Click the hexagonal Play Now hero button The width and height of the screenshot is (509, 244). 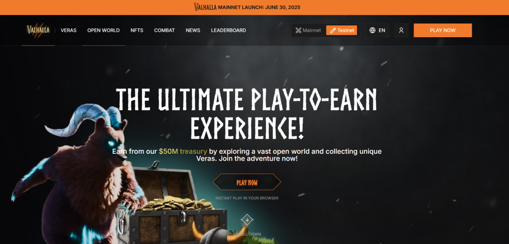pyautogui.click(x=247, y=182)
